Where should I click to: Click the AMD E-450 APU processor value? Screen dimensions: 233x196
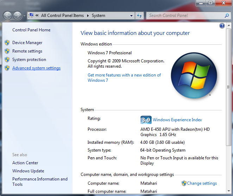[x=175, y=132]
